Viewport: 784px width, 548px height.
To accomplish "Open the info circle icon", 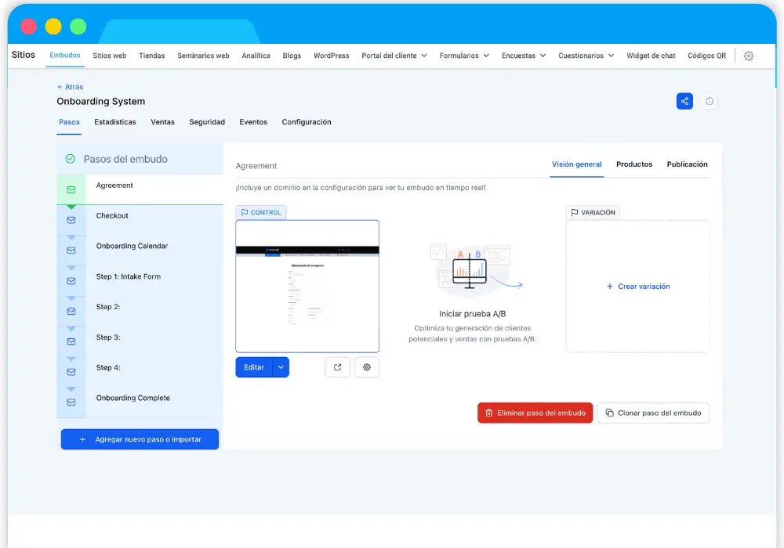I will point(710,101).
